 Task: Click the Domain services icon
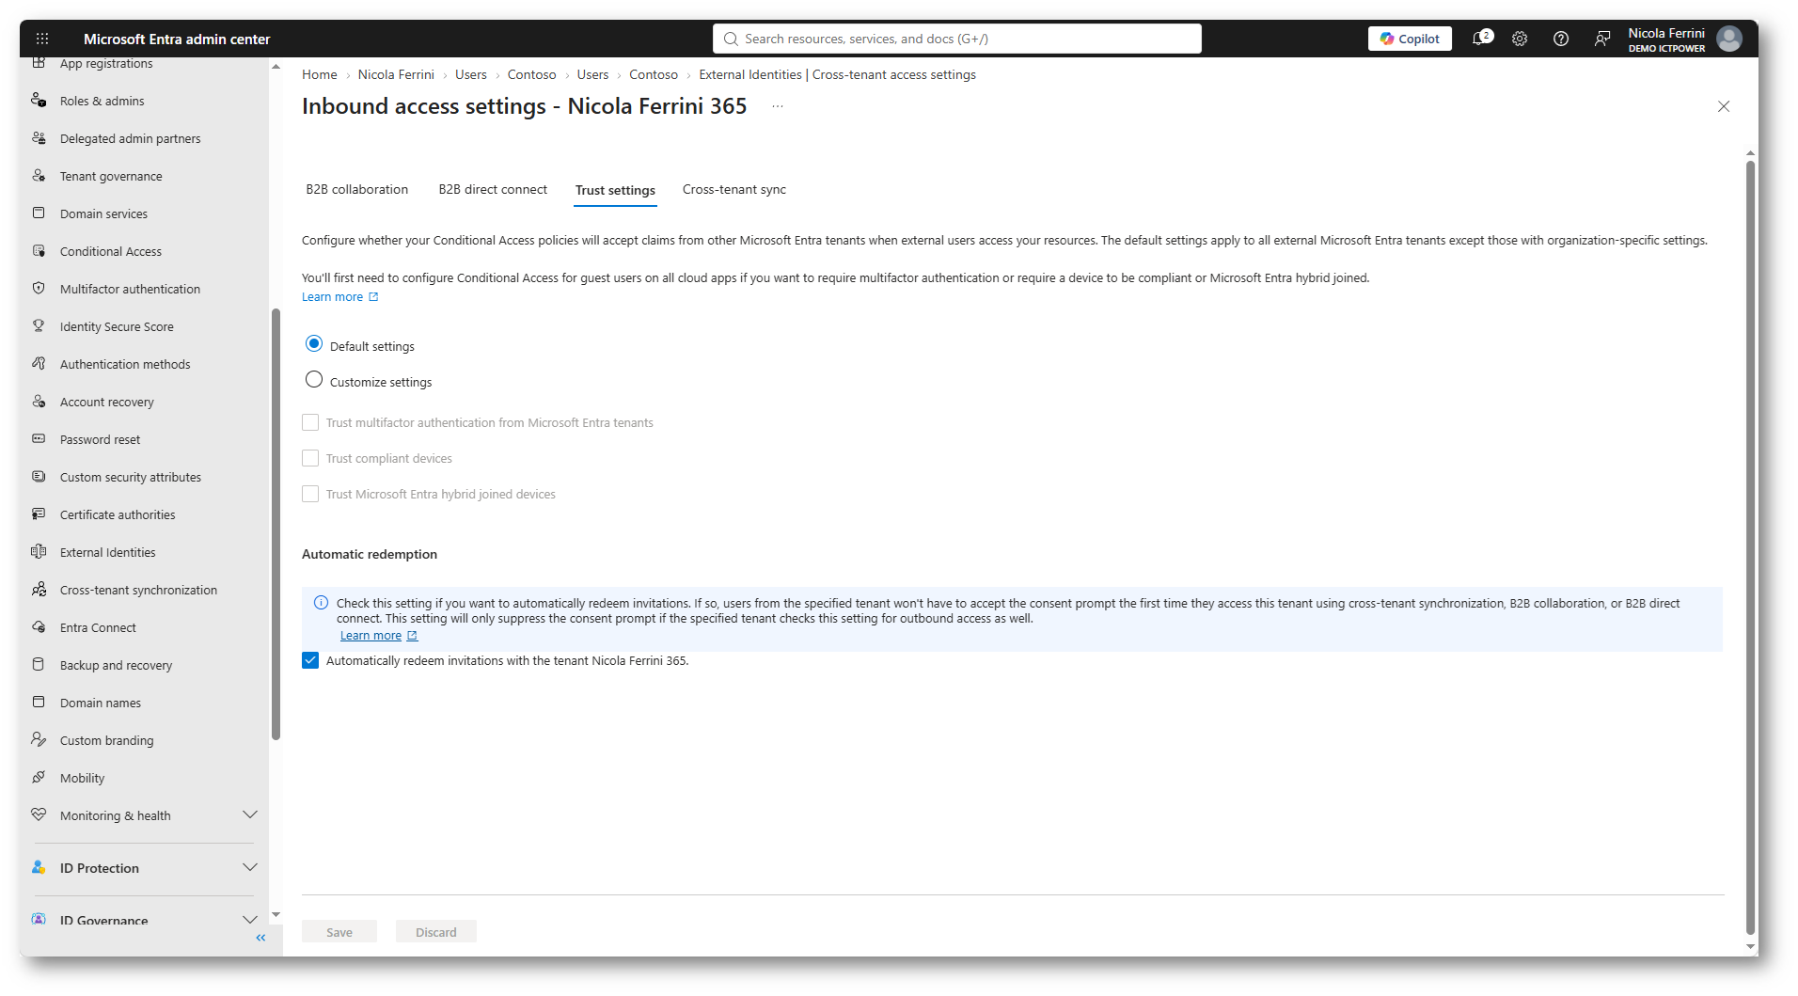[39, 213]
